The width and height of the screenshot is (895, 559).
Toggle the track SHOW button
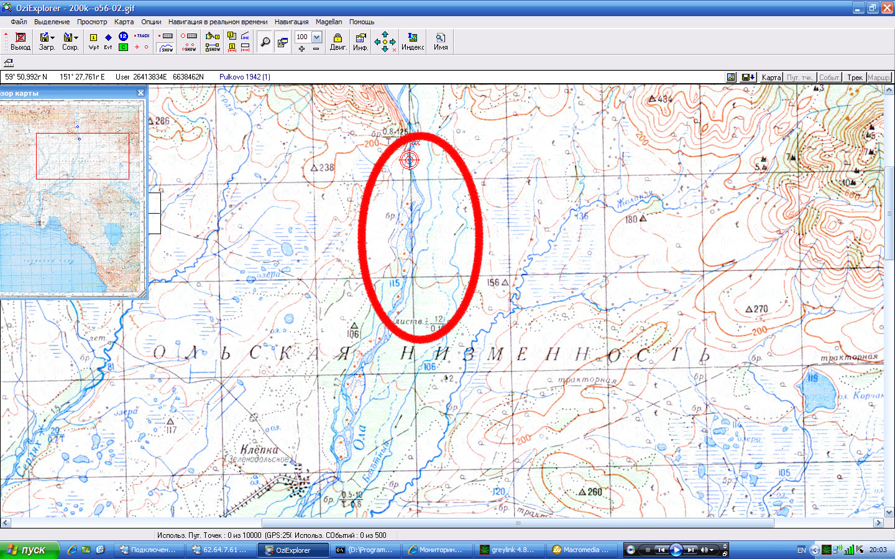pyautogui.click(x=166, y=48)
